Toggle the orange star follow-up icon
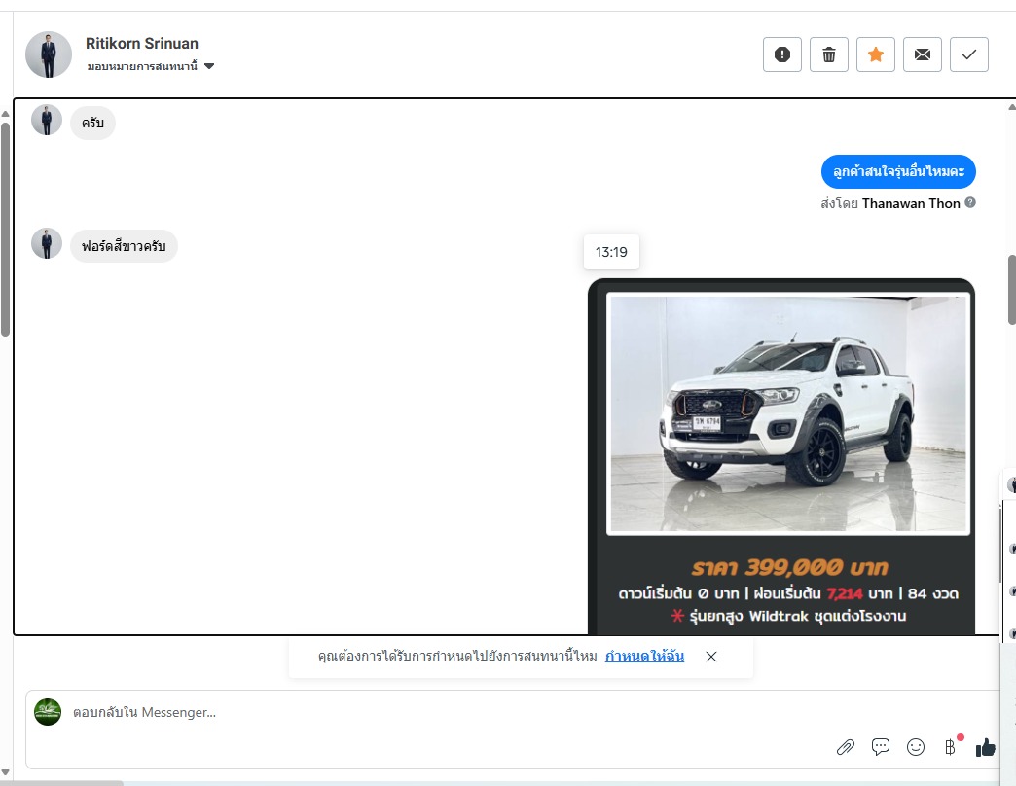Image resolution: width=1016 pixels, height=786 pixels. point(876,54)
